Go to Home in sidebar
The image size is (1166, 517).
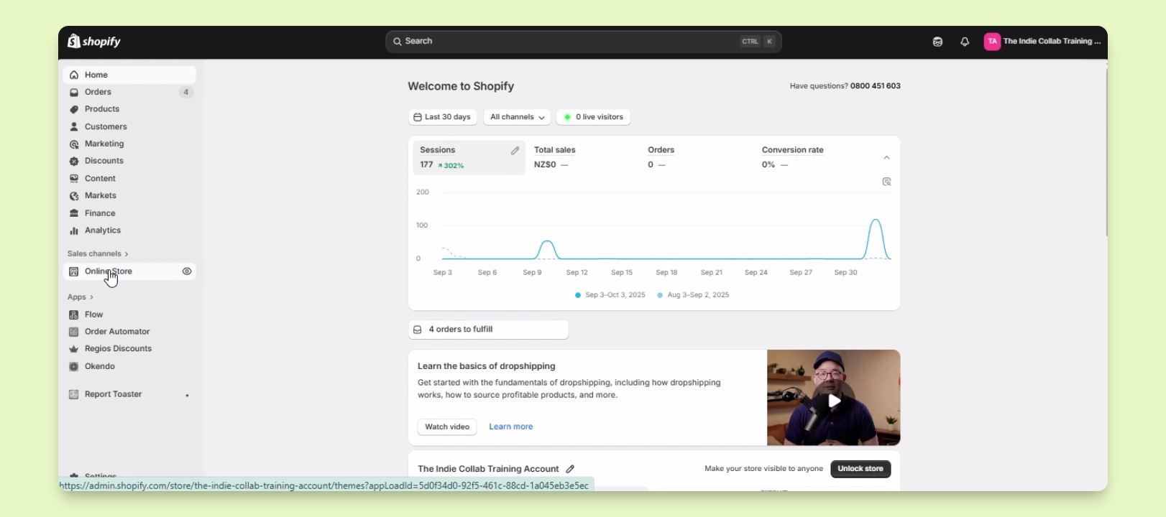coord(129,75)
